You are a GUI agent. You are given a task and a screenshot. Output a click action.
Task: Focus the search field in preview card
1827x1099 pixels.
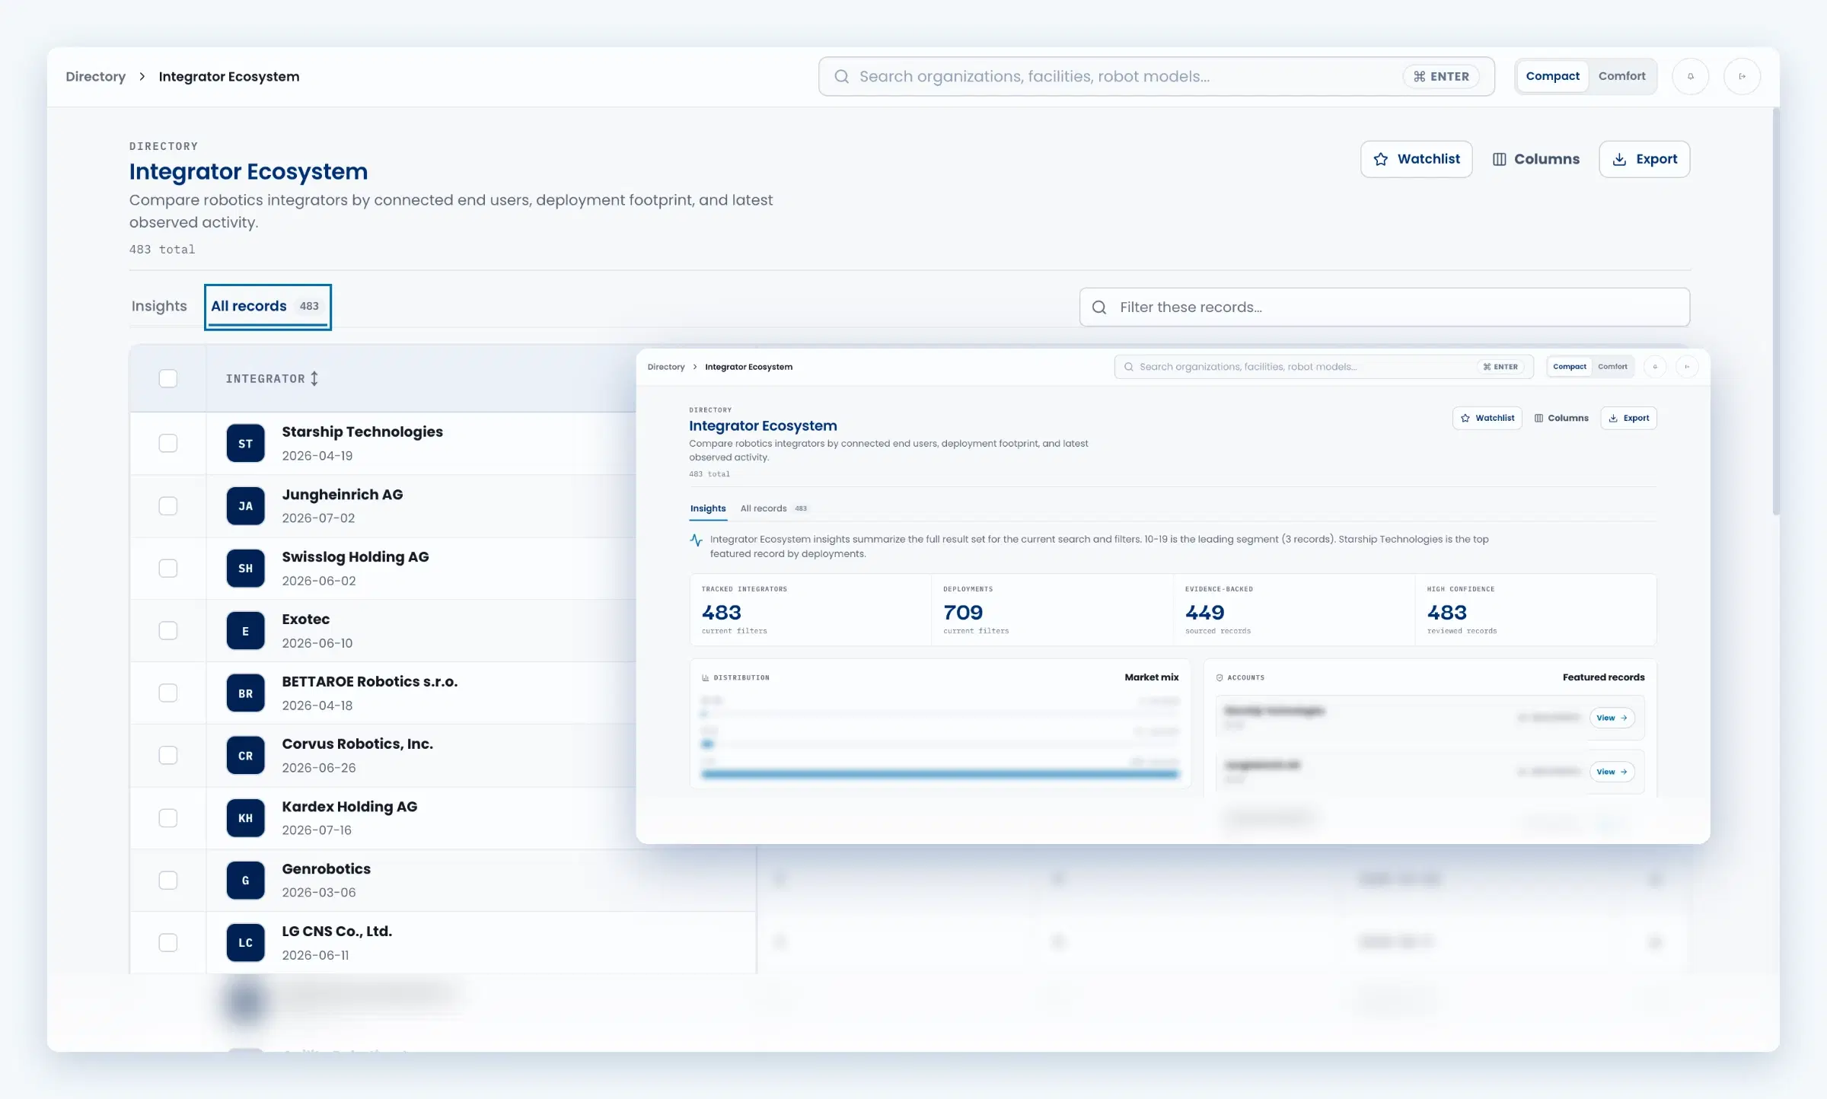point(1324,367)
